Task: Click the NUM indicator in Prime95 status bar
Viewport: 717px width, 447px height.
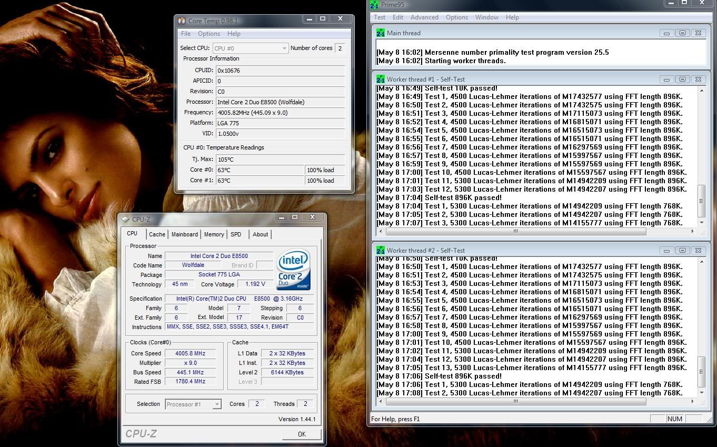Action: 674,419
